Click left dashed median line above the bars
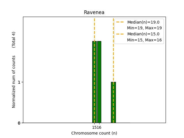 [94, 29]
